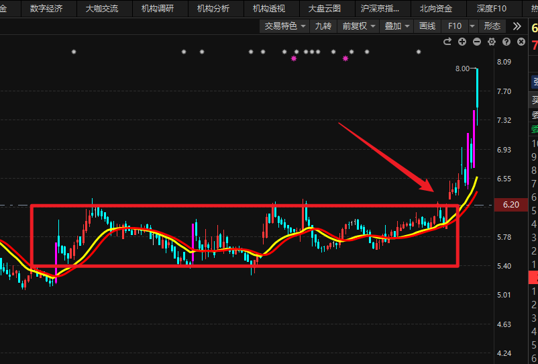Screen dimensions: 538x364
Task: Switch to the 机构调研 tab
Action: (158, 9)
